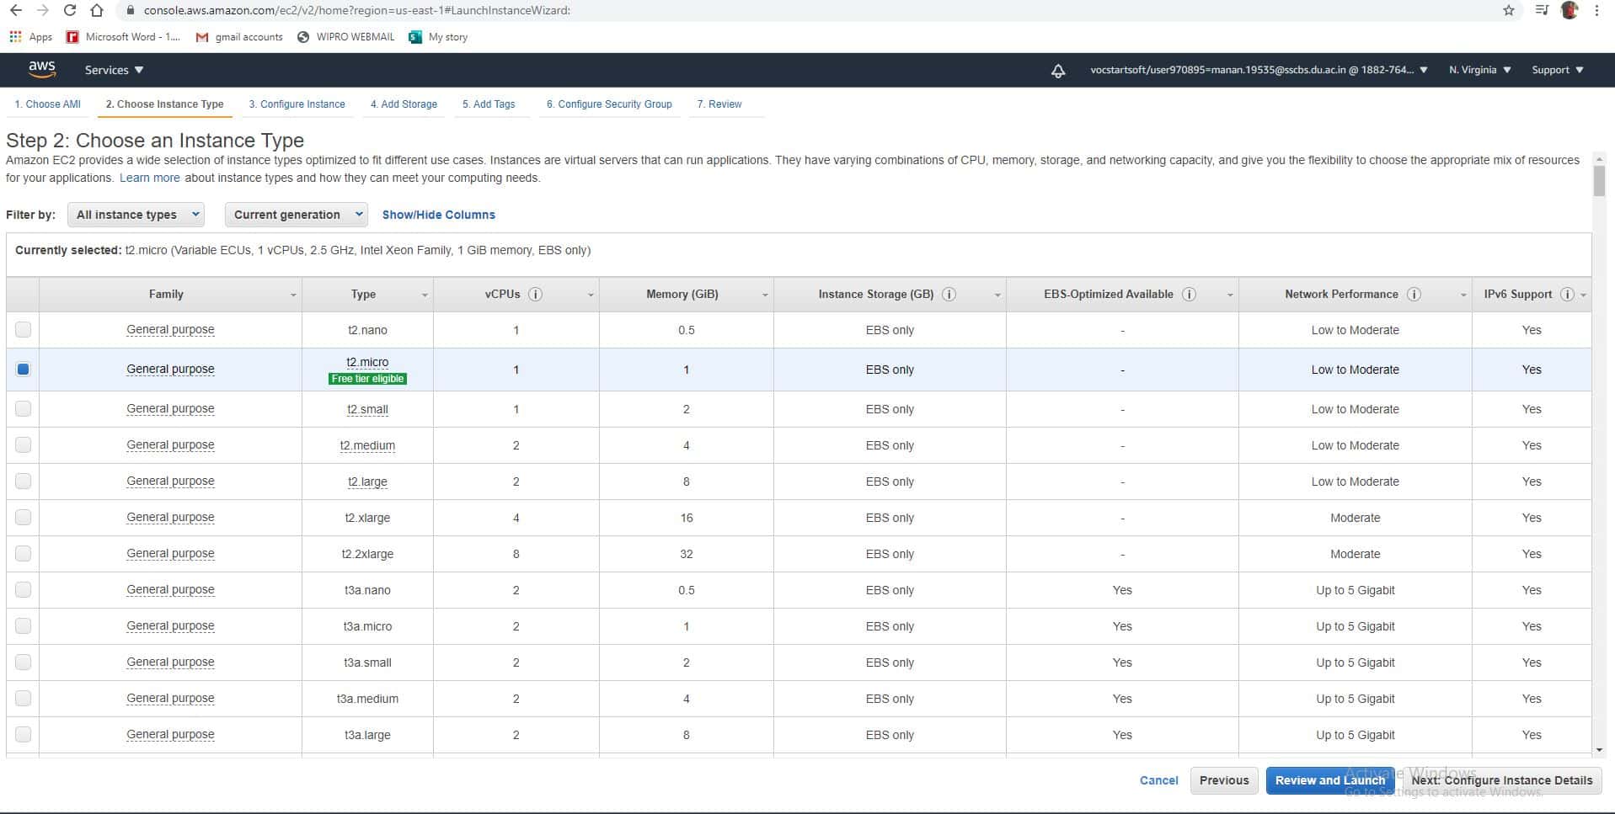Click the IPv6 Support info icon
Viewport: 1615px width, 814px height.
point(1567,294)
